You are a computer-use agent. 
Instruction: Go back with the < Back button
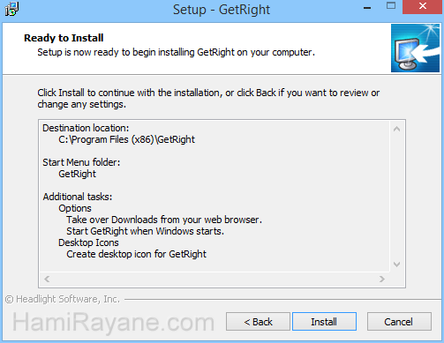(258, 322)
